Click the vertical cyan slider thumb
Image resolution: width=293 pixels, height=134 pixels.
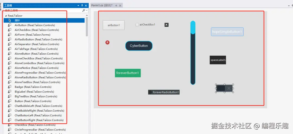coord(193,27)
